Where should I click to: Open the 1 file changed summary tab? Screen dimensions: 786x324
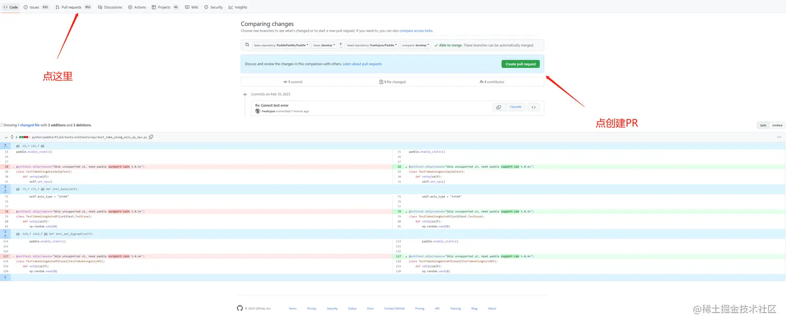(392, 82)
